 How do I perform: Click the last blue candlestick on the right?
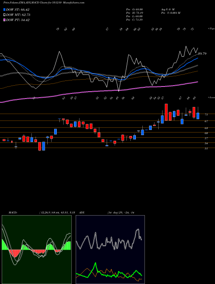point(198,116)
